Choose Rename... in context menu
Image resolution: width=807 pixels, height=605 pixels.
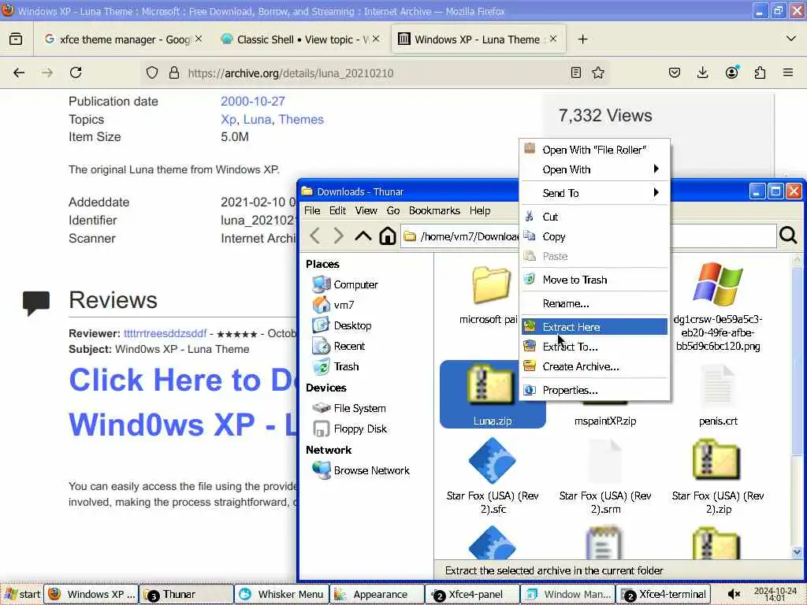[594, 303]
